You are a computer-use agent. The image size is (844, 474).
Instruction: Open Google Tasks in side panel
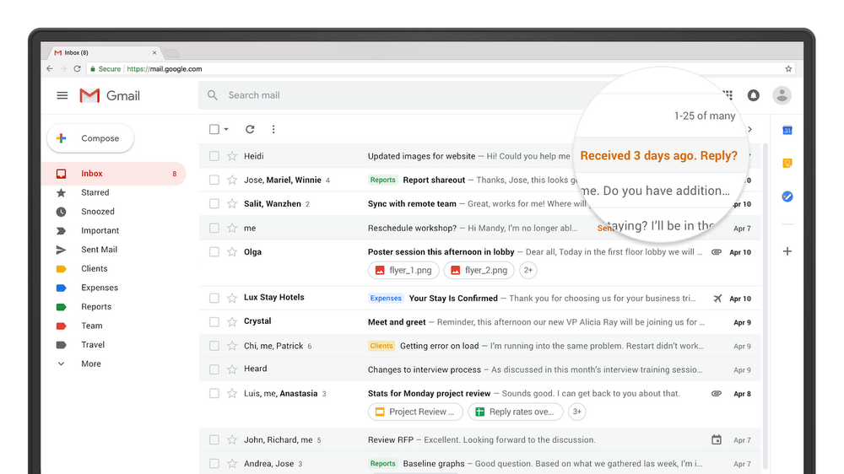787,197
